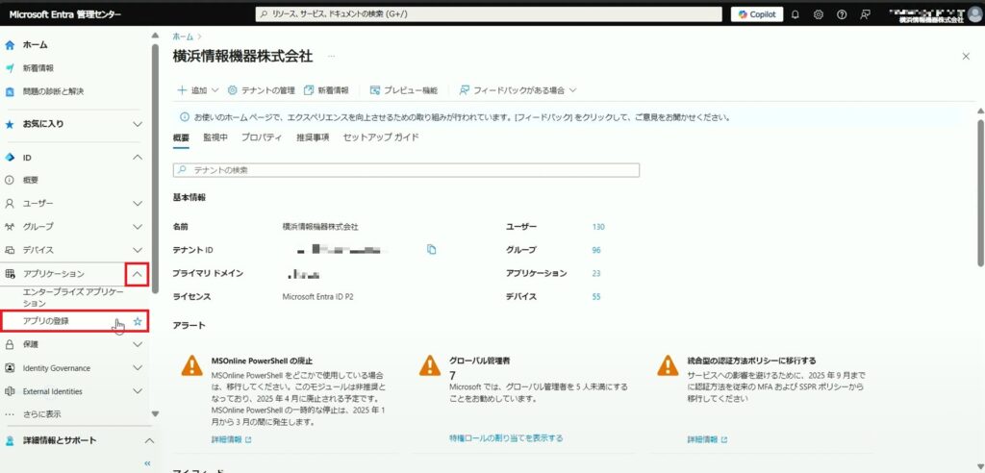Expand the ユーザー menu
The height and width of the screenshot is (473, 985).
click(138, 204)
